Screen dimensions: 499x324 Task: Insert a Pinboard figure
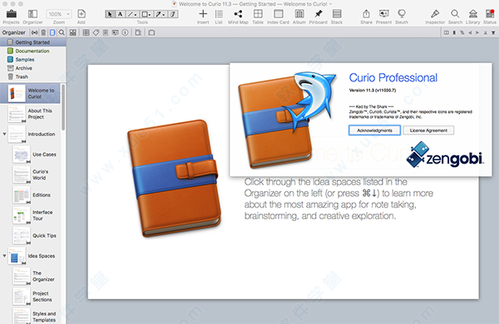click(x=318, y=17)
